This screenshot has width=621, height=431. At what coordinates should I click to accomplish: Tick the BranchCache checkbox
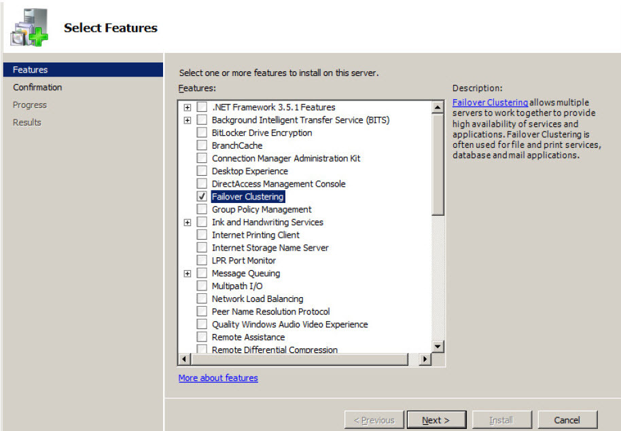[x=202, y=145]
